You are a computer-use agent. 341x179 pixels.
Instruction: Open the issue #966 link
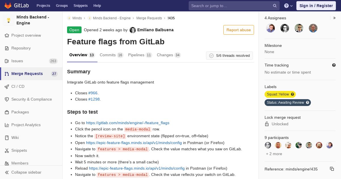tap(93, 93)
